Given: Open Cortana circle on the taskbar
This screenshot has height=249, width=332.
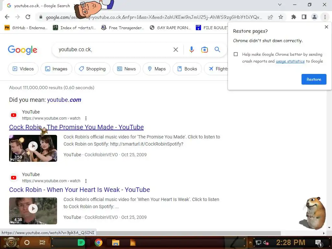Looking at the screenshot, I should point(27,243).
